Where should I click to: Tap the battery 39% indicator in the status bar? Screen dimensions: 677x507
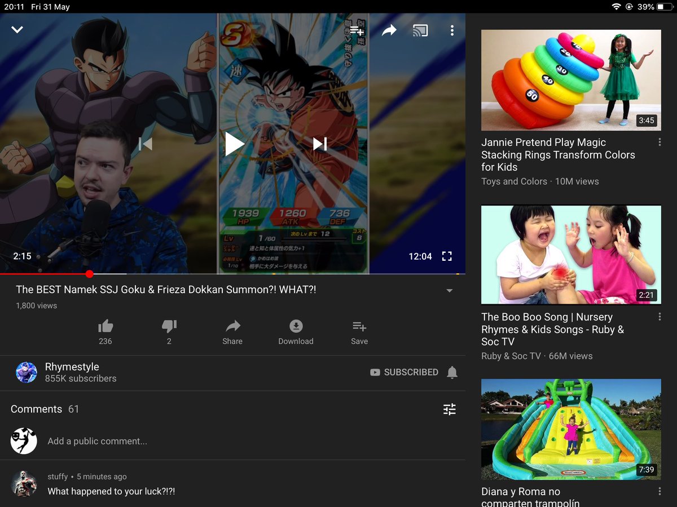pos(654,7)
